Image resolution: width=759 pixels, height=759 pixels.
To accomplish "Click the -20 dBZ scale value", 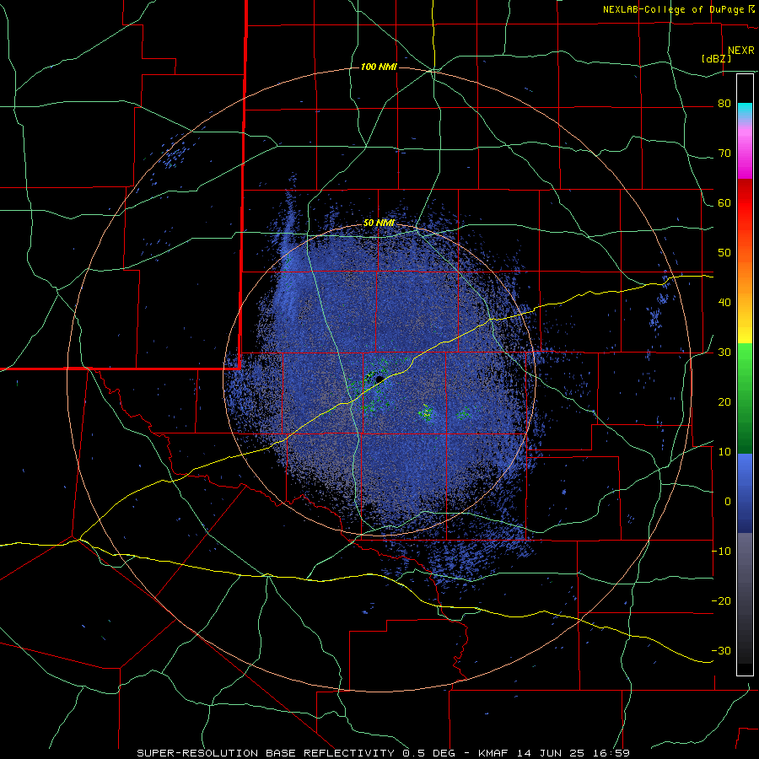I will (x=721, y=601).
